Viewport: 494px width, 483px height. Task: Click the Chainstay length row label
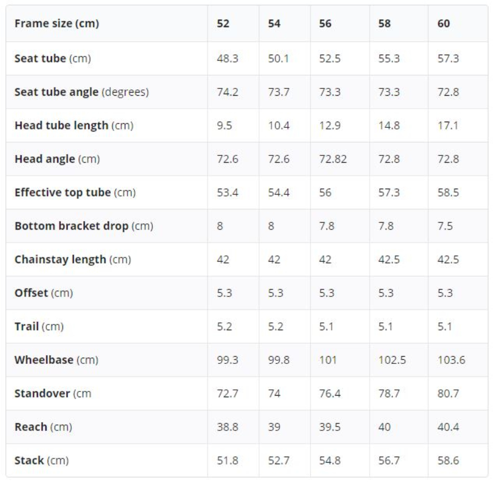pyautogui.click(x=73, y=259)
